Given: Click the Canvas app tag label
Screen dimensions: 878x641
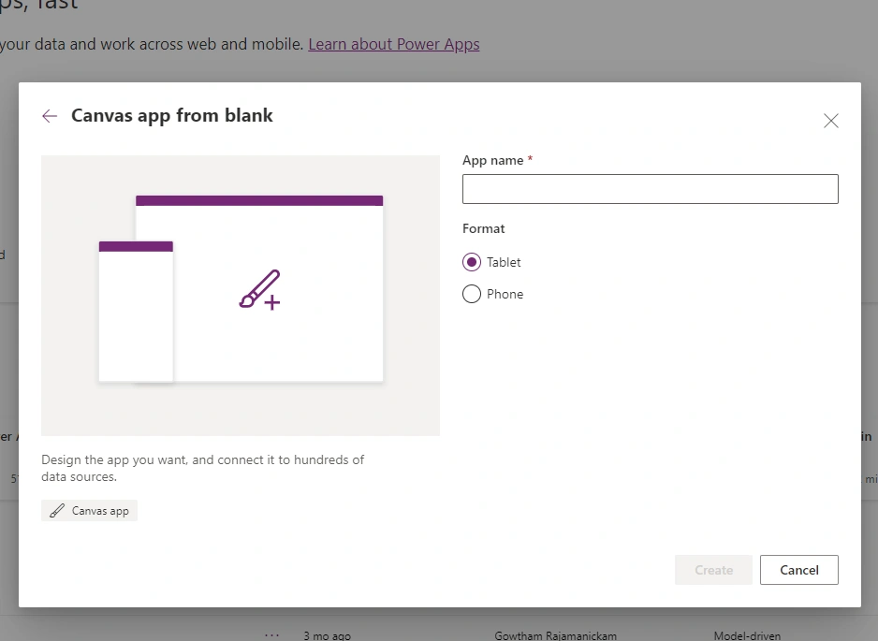Looking at the screenshot, I should point(100,511).
